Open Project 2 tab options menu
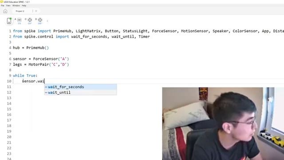The height and width of the screenshot is (160, 284). 32,11
